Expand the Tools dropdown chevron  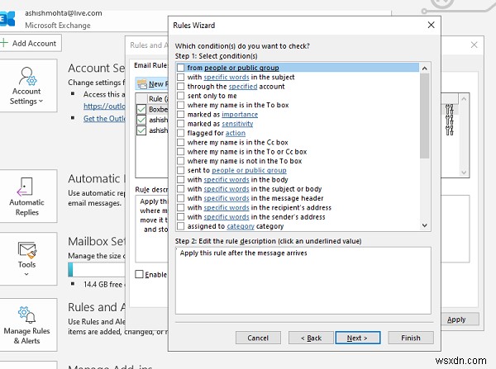(26, 274)
